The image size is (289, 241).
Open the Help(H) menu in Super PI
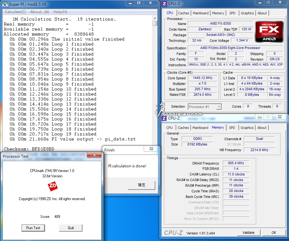click(60, 12)
